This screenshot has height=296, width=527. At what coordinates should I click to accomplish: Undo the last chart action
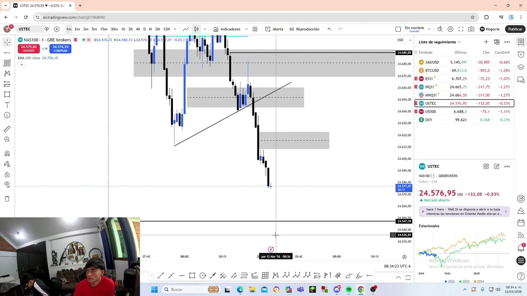(329, 29)
